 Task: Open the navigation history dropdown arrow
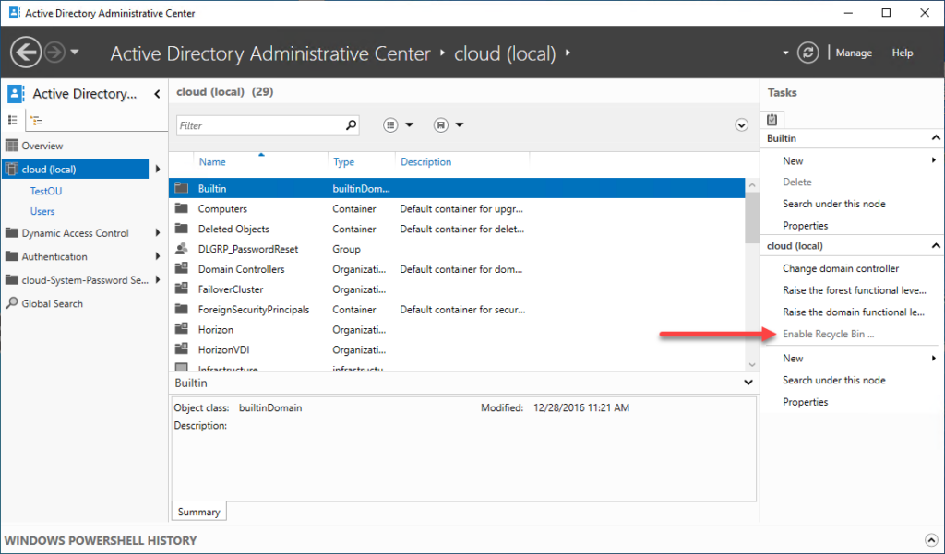(75, 53)
